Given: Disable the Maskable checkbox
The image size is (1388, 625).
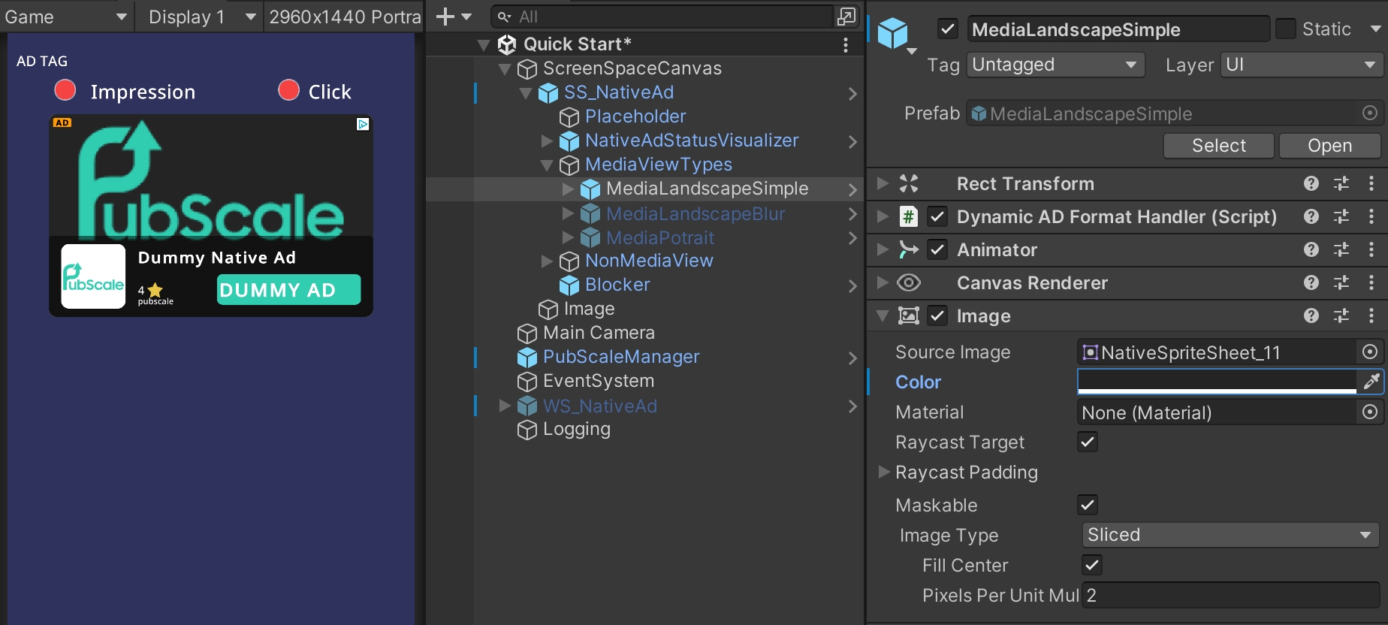Looking at the screenshot, I should click(1088, 505).
